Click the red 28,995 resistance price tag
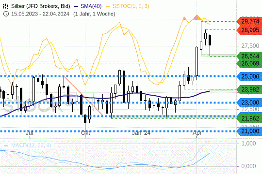Image resolution: width=262 pixels, height=174 pixels. point(250,30)
